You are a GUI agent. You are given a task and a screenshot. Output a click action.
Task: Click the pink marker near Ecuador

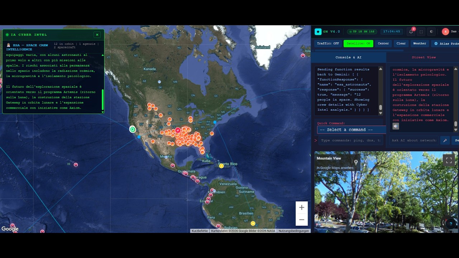coord(207,202)
